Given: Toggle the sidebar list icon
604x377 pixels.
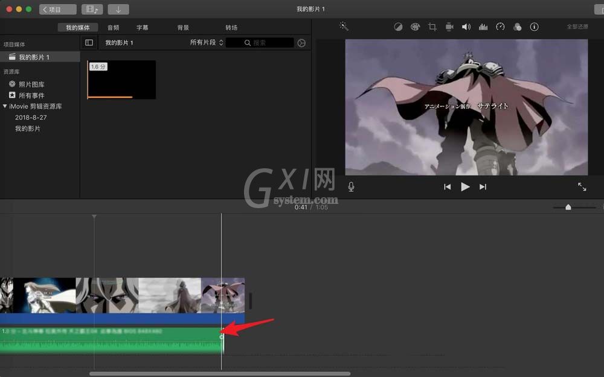Looking at the screenshot, I should pyautogui.click(x=89, y=43).
